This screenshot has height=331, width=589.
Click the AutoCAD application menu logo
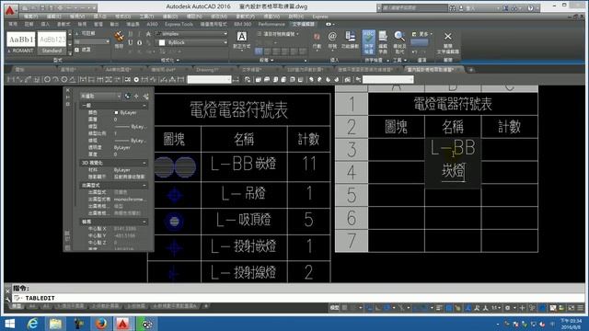click(x=10, y=10)
